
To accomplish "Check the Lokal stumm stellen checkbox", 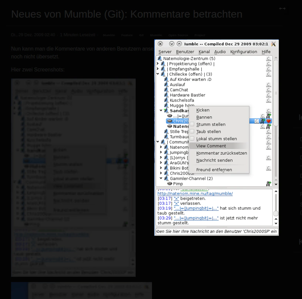I will coord(192,138).
